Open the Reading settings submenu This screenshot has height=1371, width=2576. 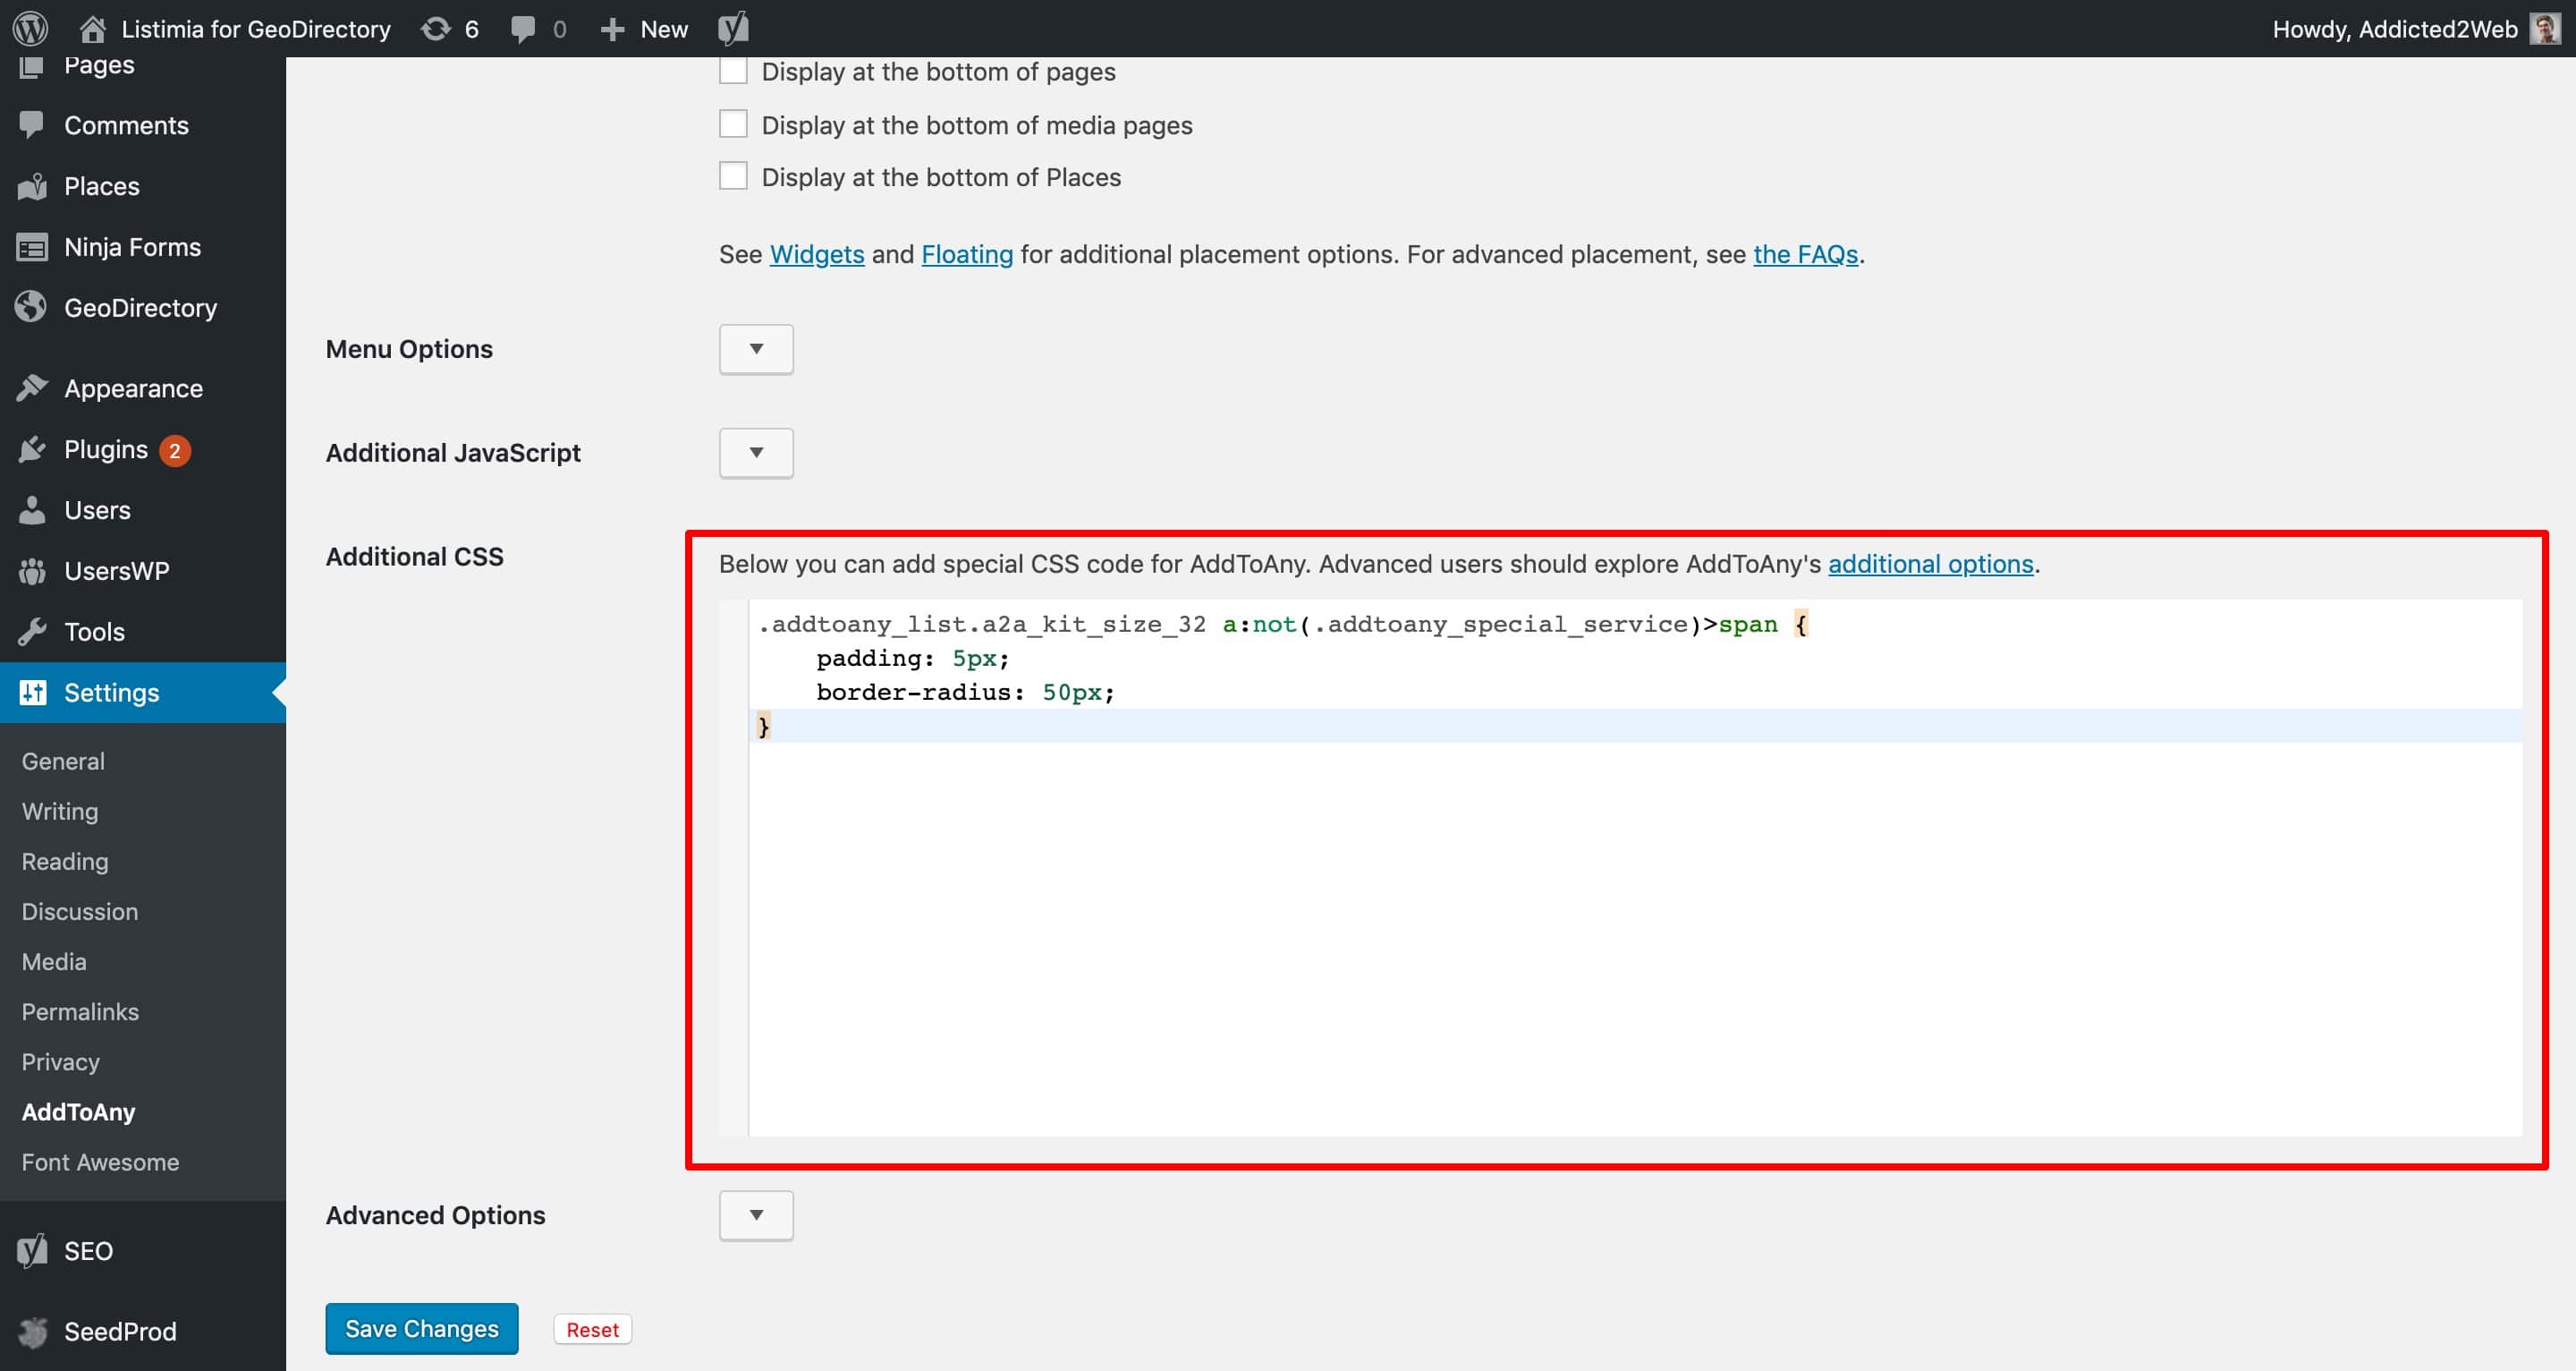click(x=65, y=862)
